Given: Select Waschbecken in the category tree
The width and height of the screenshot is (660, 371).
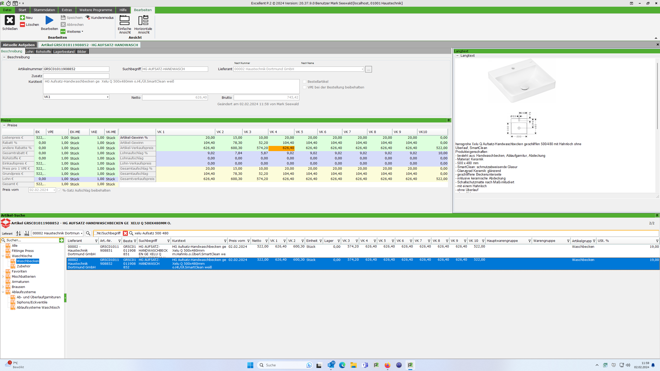Looking at the screenshot, I should point(28,261).
